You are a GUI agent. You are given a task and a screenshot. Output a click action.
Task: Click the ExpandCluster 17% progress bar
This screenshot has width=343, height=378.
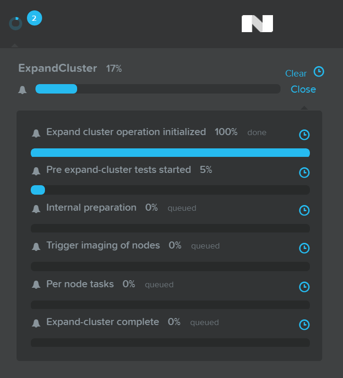pyautogui.click(x=158, y=89)
